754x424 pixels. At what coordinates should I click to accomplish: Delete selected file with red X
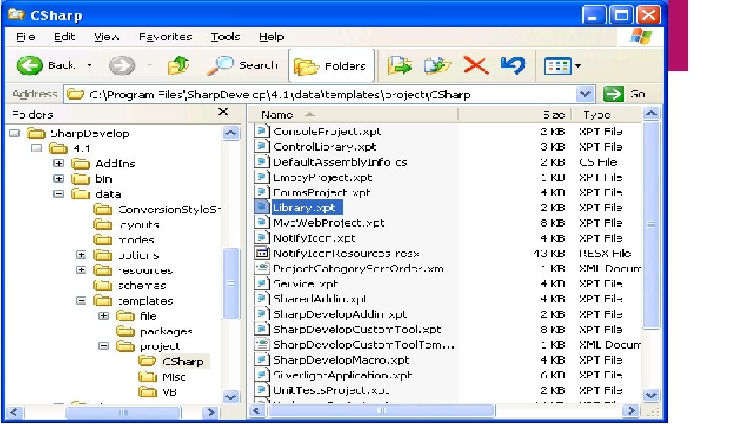click(476, 65)
